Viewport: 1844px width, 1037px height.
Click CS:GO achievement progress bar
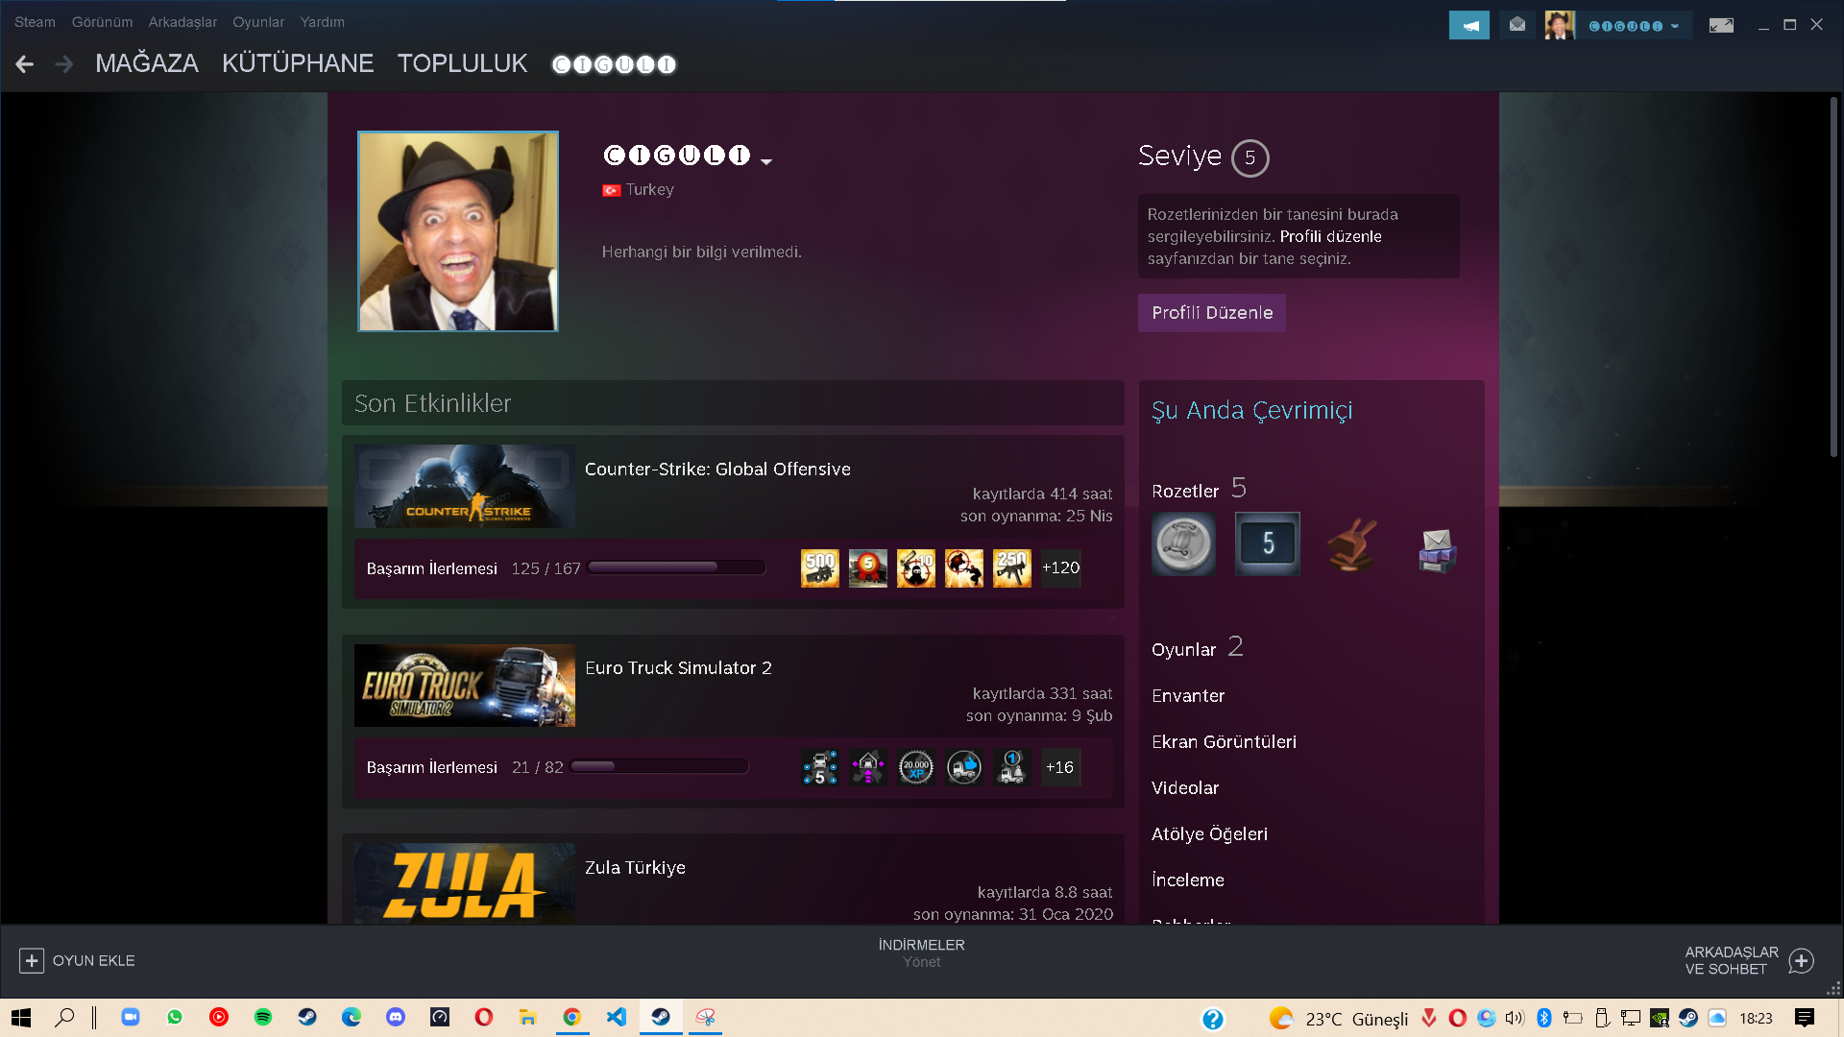[x=676, y=567]
